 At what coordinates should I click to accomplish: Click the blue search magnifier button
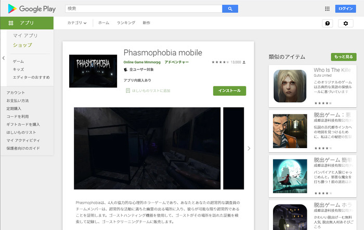[x=230, y=9]
